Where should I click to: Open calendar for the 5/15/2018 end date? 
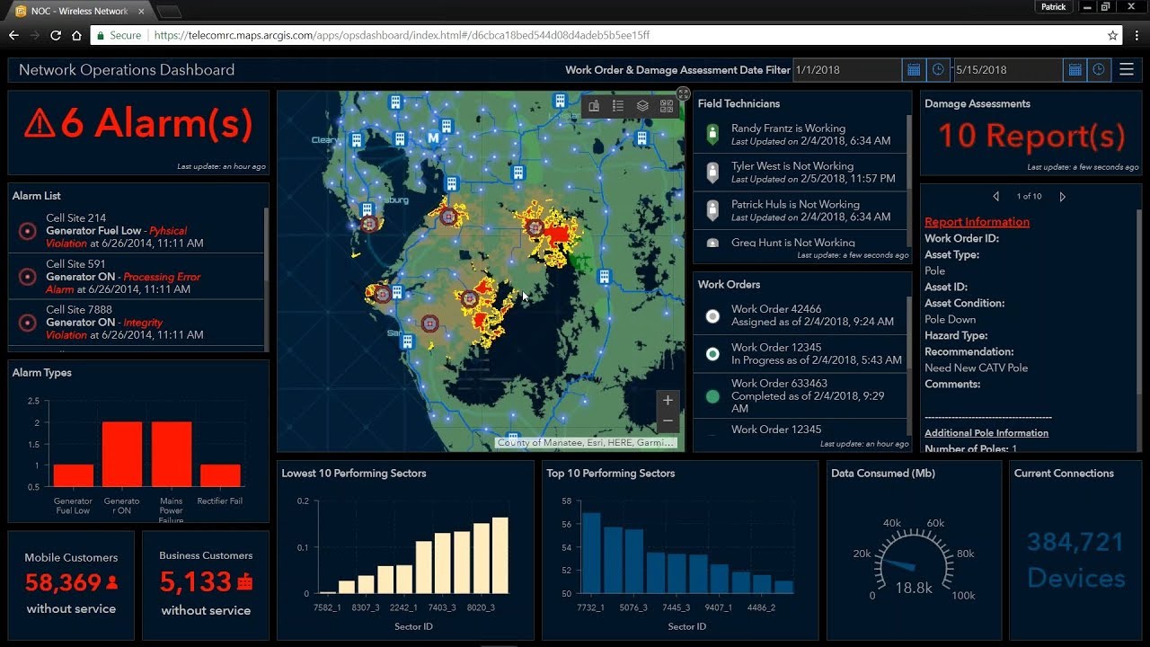(1075, 70)
